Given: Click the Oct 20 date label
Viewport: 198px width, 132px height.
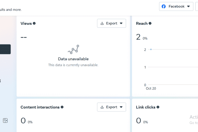Looking at the screenshot, I should (x=151, y=88).
